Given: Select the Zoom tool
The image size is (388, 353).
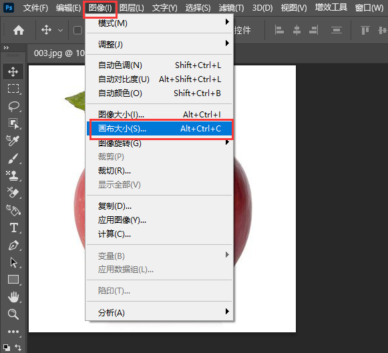Looking at the screenshot, I should click(x=13, y=314).
